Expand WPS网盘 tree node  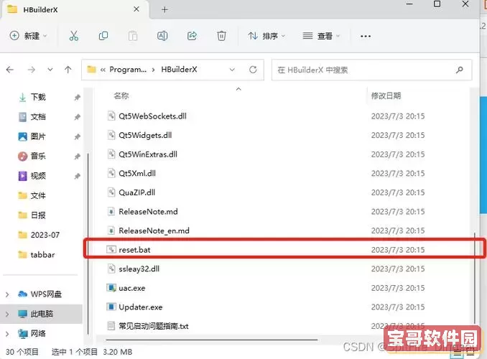[x=7, y=294]
